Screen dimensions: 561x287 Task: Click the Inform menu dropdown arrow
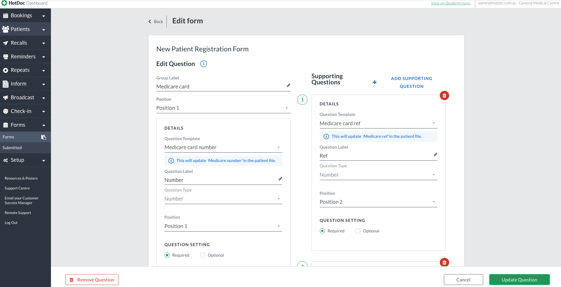(44, 84)
